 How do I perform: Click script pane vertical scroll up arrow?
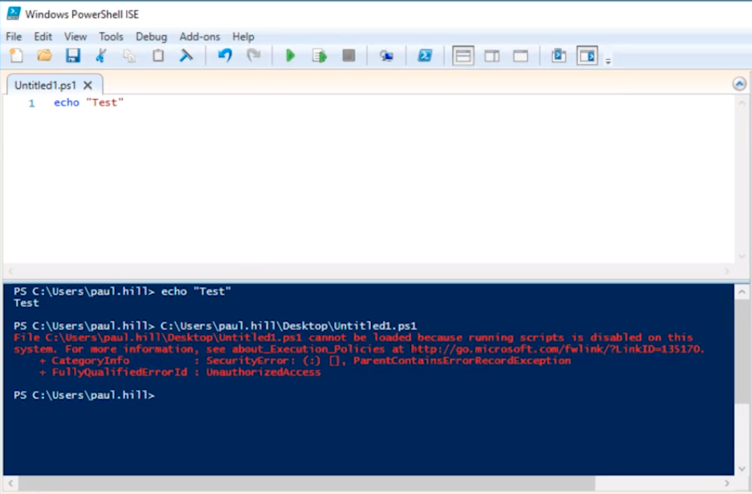tap(741, 103)
